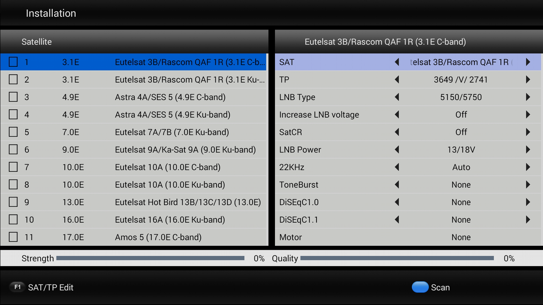
Task: Click left arrow of ToneBurst
Action: 397,185
